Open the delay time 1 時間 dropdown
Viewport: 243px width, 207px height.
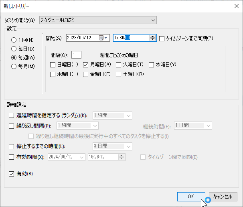(112, 116)
